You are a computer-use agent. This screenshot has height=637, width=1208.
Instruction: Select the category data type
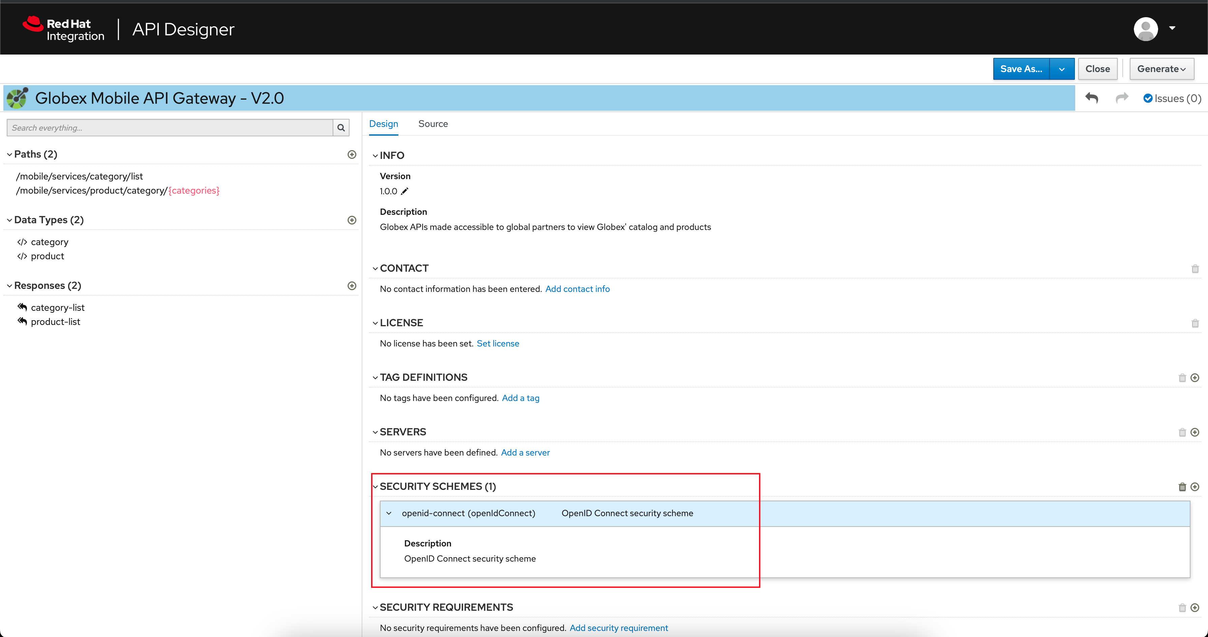(49, 242)
